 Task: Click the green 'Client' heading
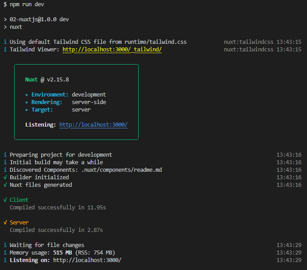pos(19,200)
